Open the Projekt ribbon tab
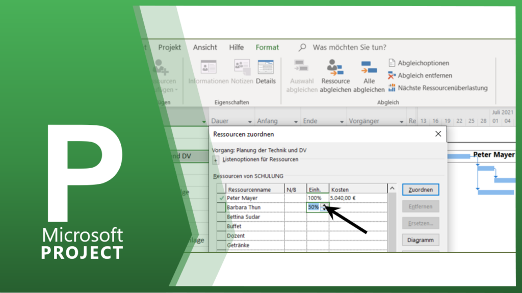This screenshot has width=522, height=293. pyautogui.click(x=169, y=47)
